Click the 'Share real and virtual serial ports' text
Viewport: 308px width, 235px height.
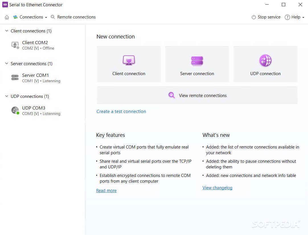pos(145,164)
